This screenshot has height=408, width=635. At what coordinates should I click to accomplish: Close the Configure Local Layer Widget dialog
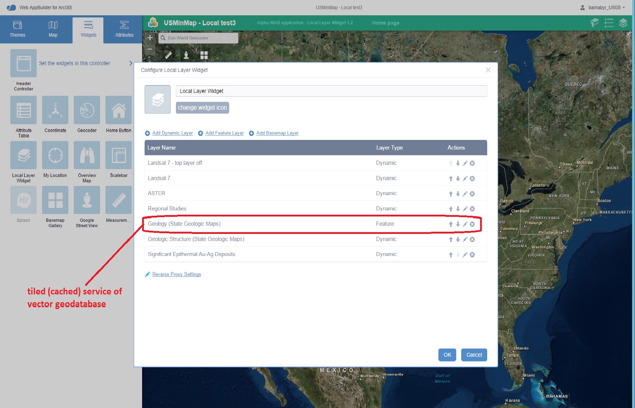coord(488,70)
